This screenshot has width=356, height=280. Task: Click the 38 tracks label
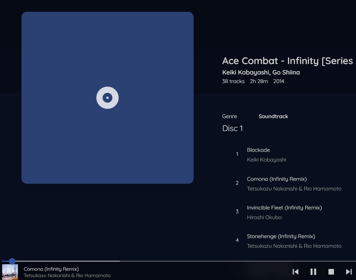pyautogui.click(x=233, y=81)
